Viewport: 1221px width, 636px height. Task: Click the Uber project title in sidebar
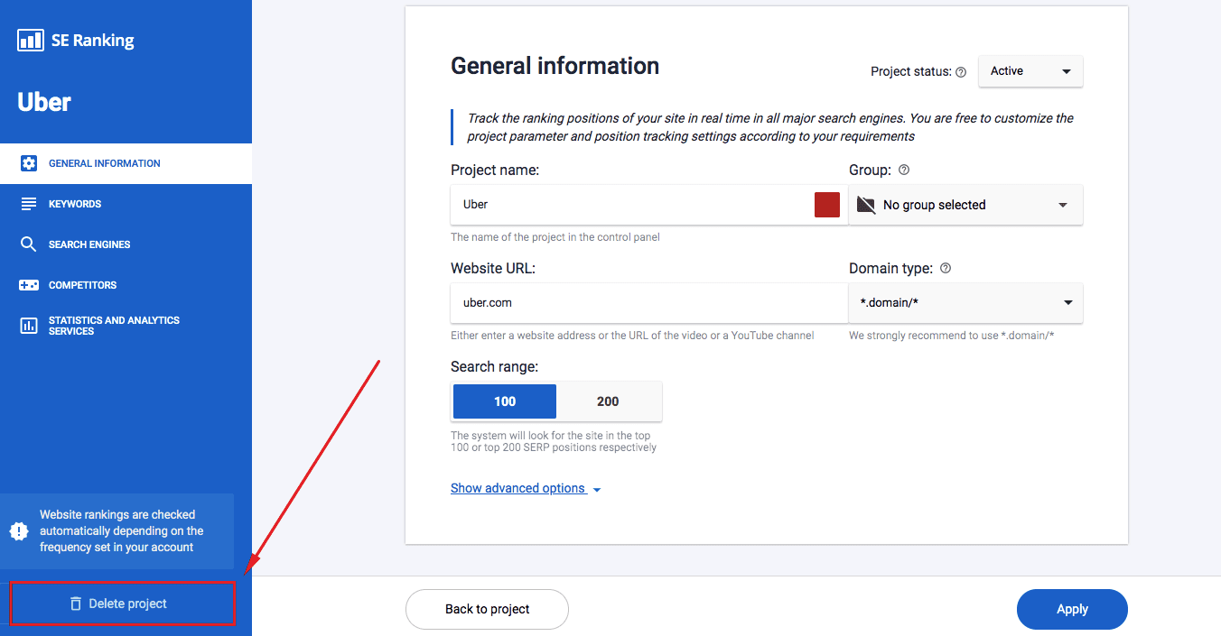(x=44, y=102)
